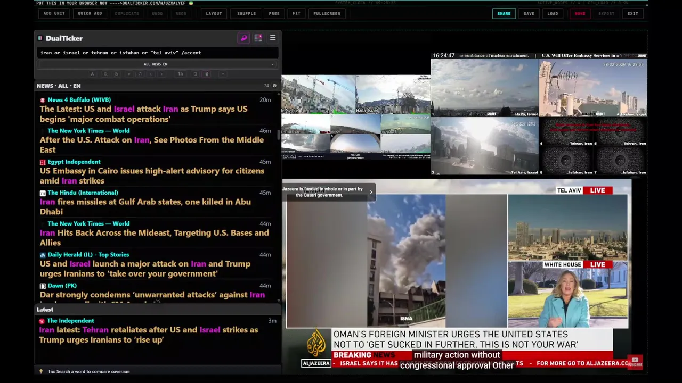This screenshot has height=383, width=682.
Task: Open 'US Embassy in Cairo issues high-alert' headline
Action: pos(152,176)
